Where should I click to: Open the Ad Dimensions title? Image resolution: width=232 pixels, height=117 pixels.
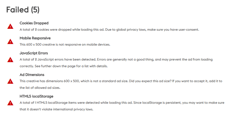click(32, 75)
